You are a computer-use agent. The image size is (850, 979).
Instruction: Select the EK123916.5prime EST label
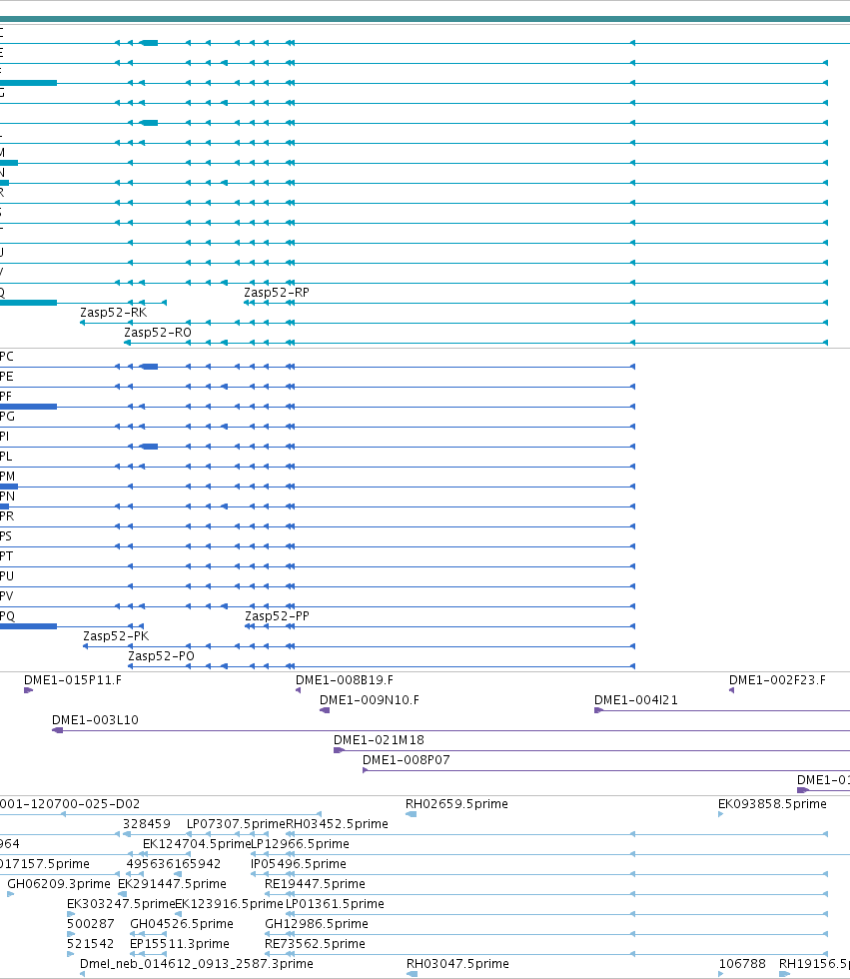click(x=229, y=903)
